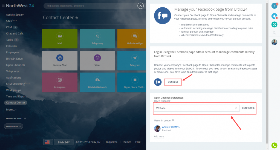Viewport: 280px width, 150px height.
Task: Open Chat and Calls menu item
Action: pos(15,33)
